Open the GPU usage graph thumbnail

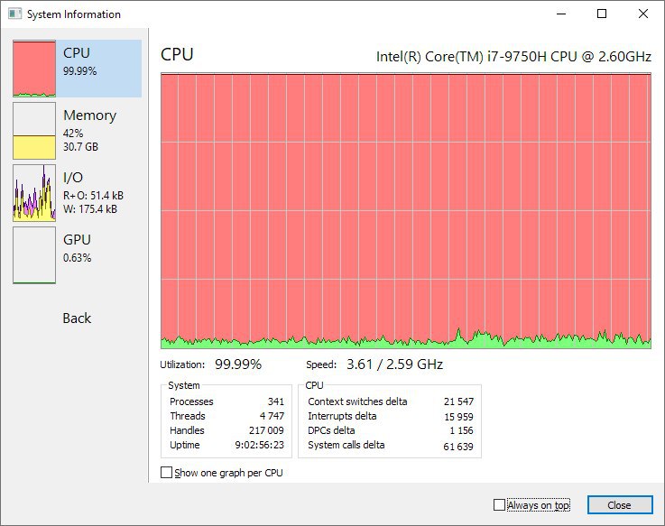pyautogui.click(x=34, y=255)
